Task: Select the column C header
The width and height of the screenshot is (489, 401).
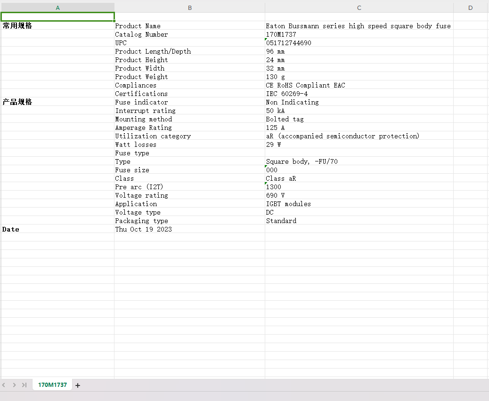Action: click(x=359, y=8)
